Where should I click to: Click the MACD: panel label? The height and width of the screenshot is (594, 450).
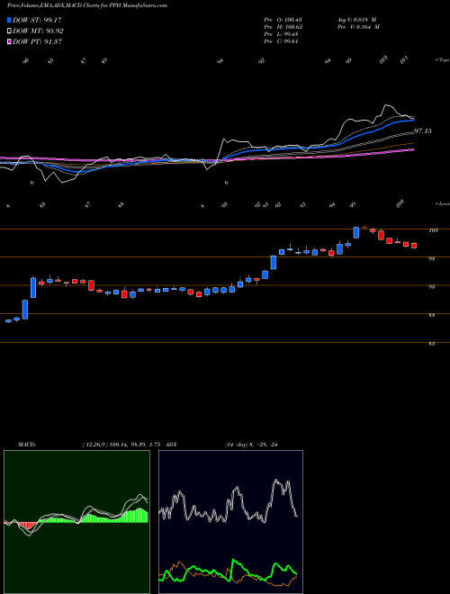click(x=27, y=445)
